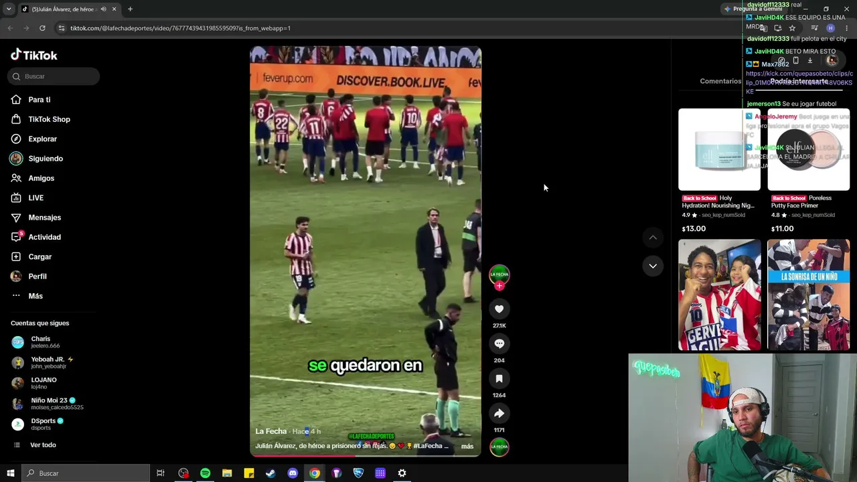The height and width of the screenshot is (482, 857).
Task: Open the tab search dropdown
Action: (8, 9)
